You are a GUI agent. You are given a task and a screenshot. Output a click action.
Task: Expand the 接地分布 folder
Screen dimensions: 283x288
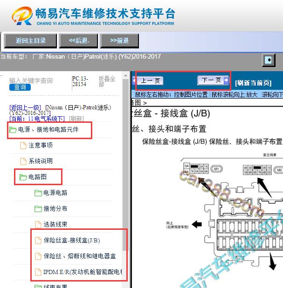click(55, 208)
